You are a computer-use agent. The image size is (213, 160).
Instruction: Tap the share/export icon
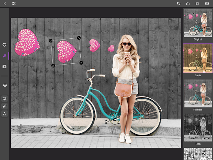pos(188,3)
